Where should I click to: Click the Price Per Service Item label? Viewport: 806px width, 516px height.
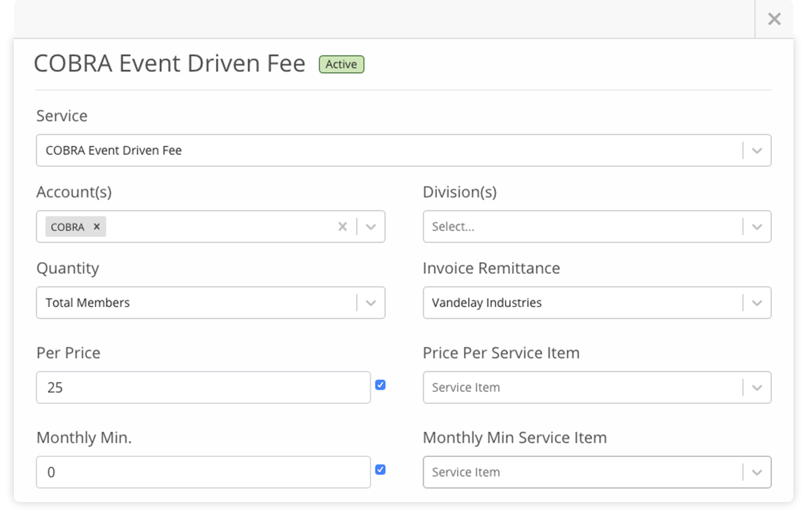[501, 353]
